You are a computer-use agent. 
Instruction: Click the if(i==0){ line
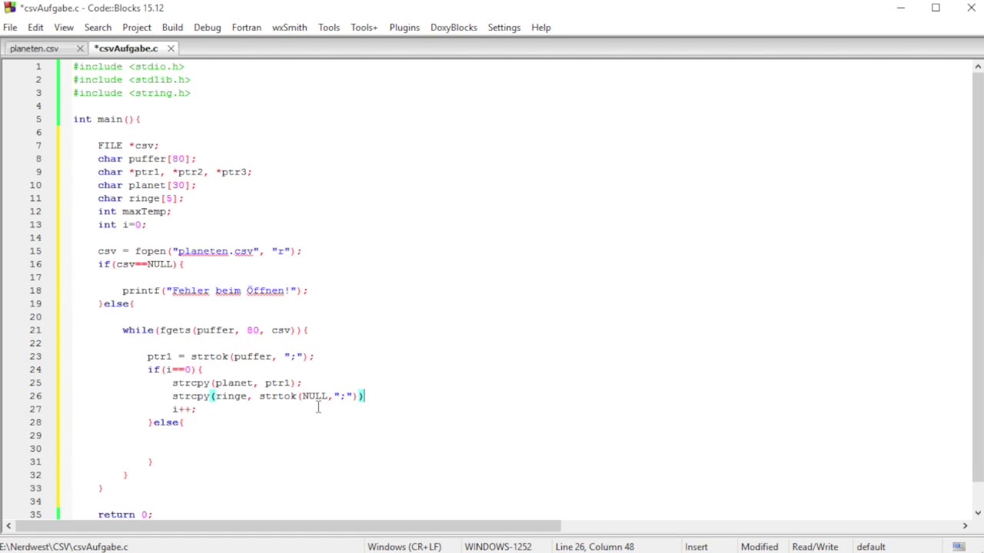[175, 369]
